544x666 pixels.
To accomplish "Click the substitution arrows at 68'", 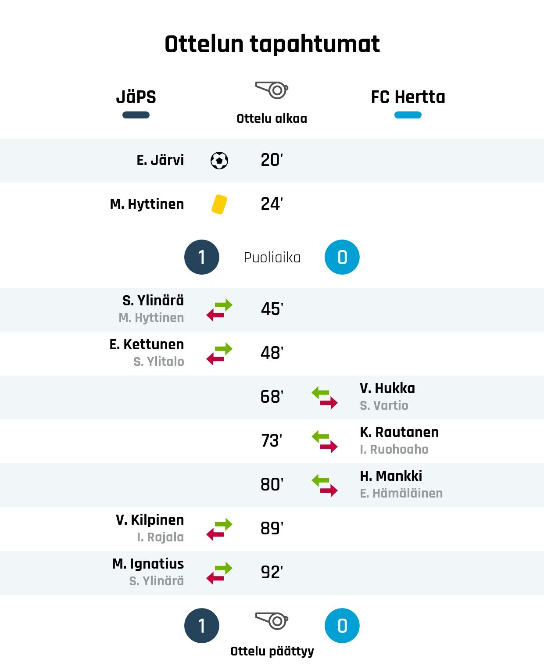I will tap(325, 397).
